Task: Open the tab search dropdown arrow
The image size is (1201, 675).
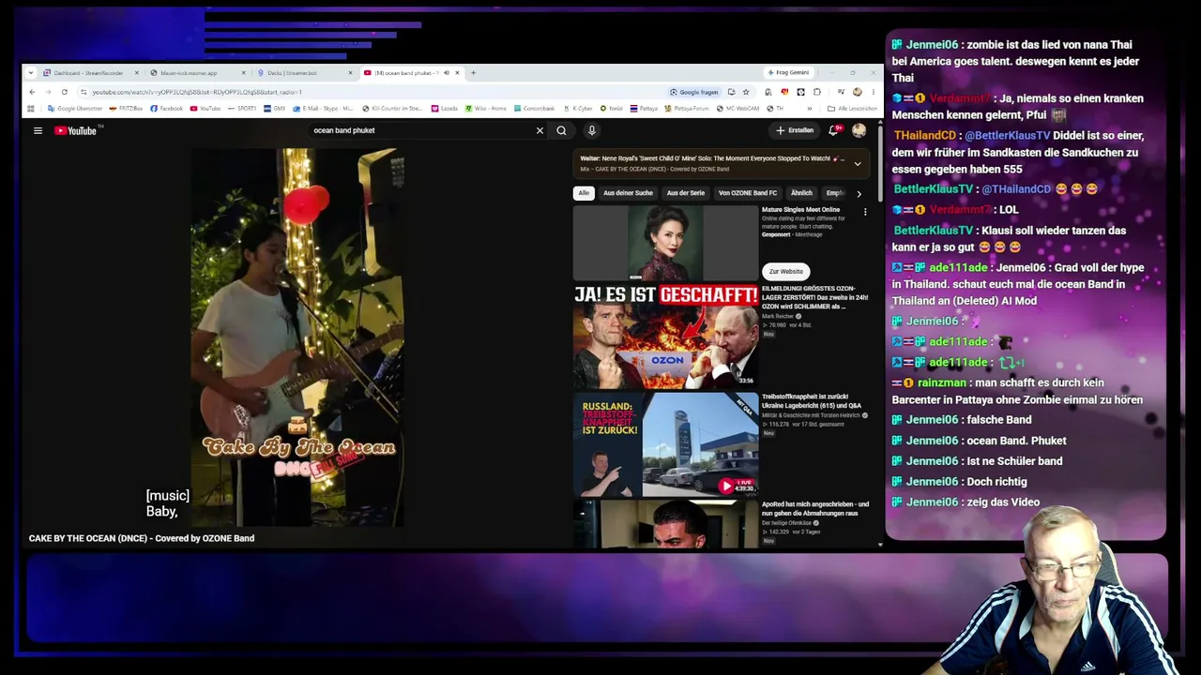Action: pos(31,73)
